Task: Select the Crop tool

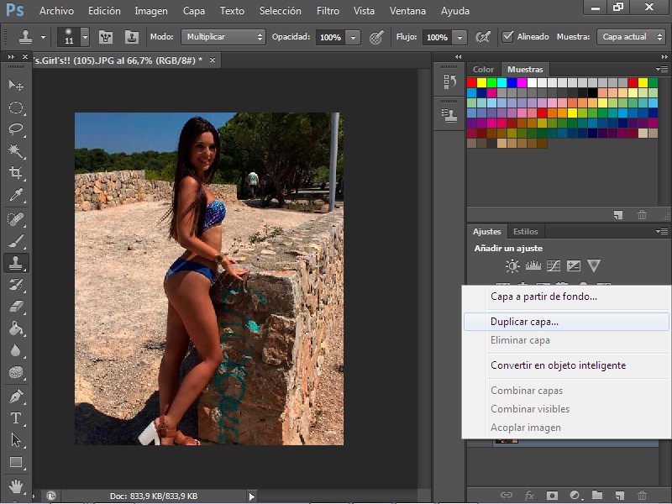Action: pos(16,173)
